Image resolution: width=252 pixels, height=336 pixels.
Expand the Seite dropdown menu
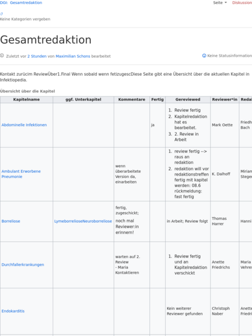pos(220,3)
